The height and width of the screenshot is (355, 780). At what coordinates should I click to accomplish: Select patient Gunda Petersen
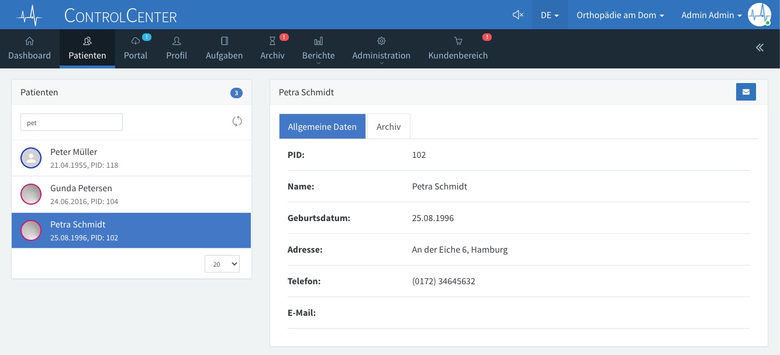(x=132, y=194)
